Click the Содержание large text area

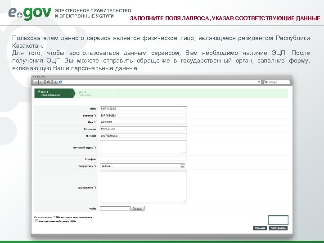coord(143,187)
